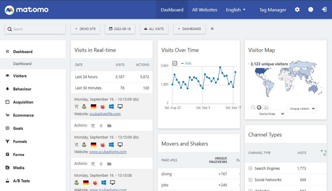Switch Visitor Map to city view

click(x=266, y=107)
